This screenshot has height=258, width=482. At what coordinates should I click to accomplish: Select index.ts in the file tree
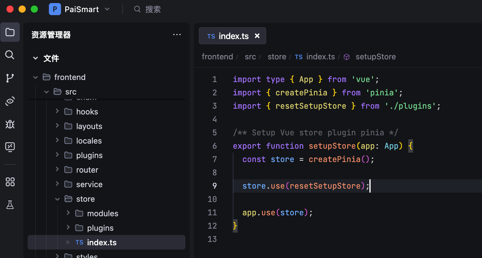101,243
